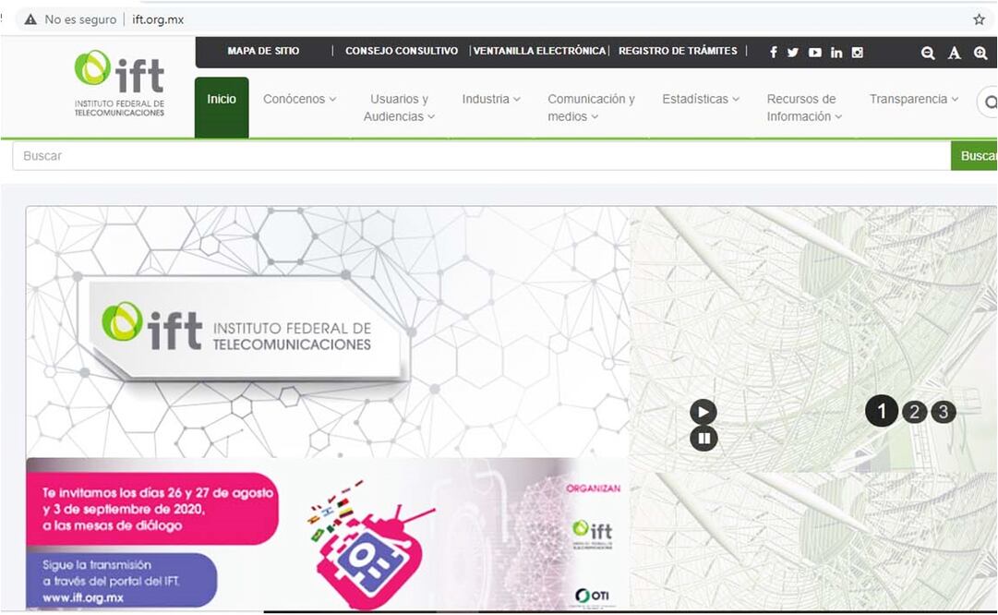Open the YouTube channel icon
Viewport: 998px width, 615px height.
point(814,53)
